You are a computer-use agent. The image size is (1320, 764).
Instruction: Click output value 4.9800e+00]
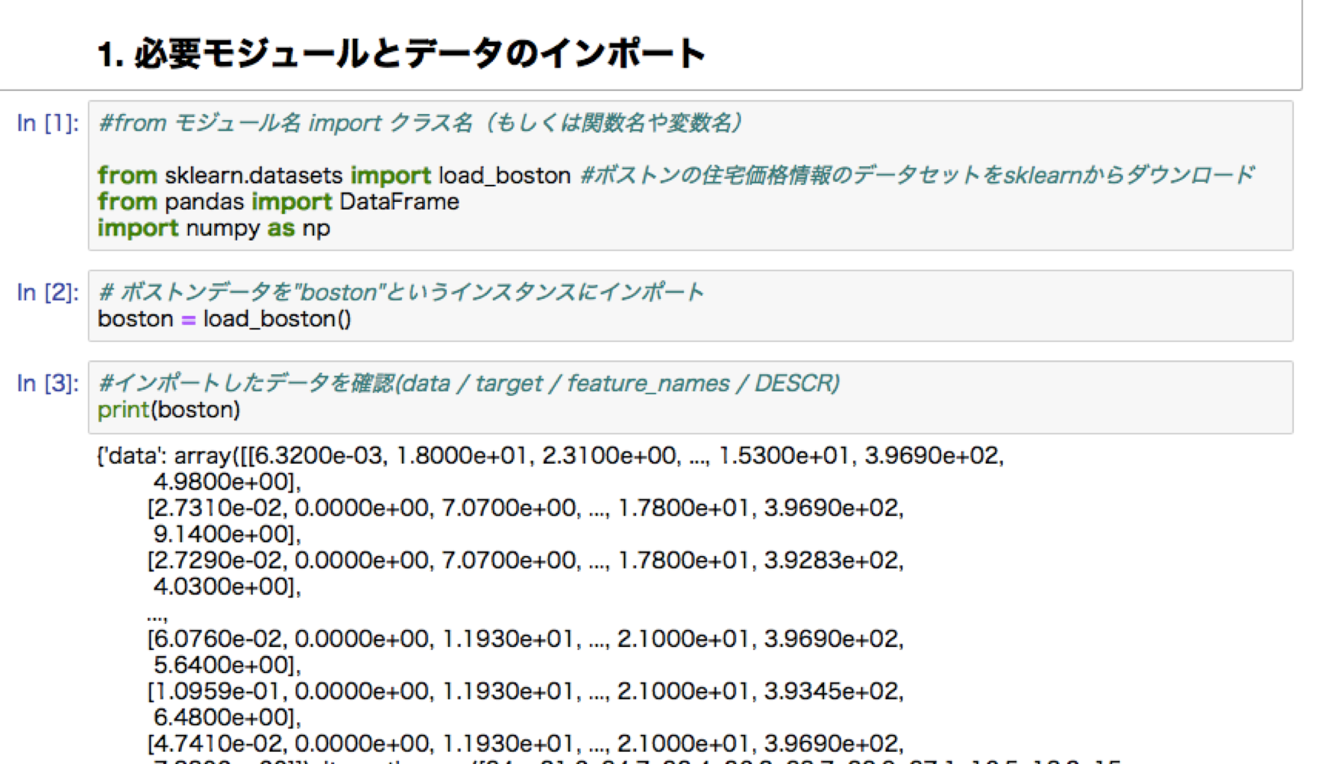[227, 482]
